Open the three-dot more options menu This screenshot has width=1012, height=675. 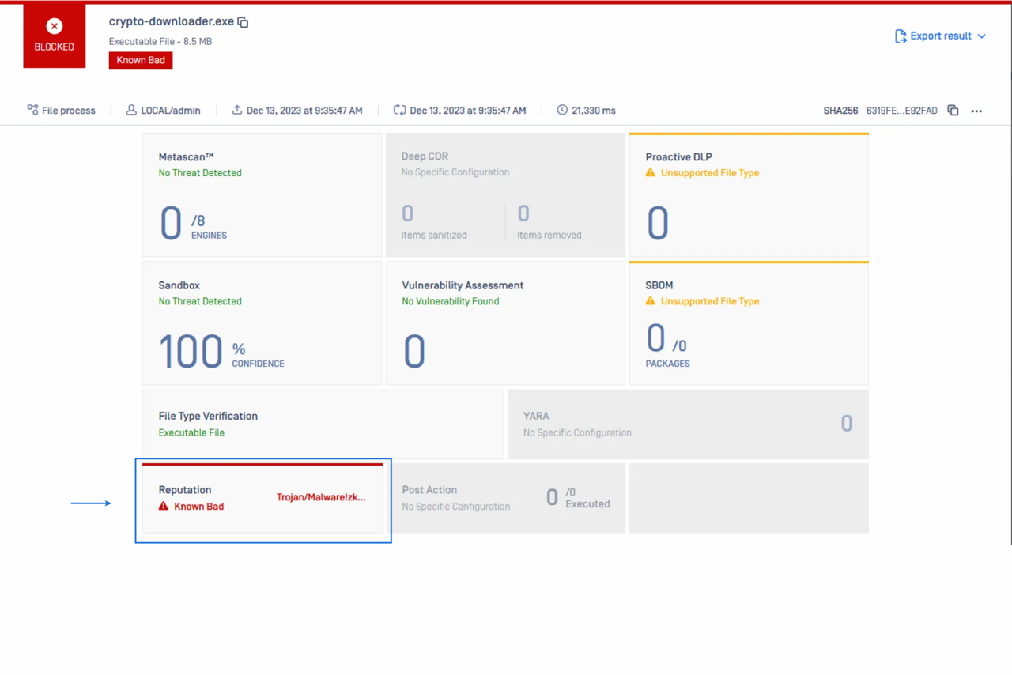click(x=976, y=111)
